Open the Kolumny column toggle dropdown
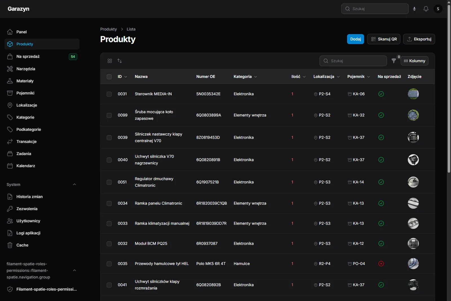 coord(414,61)
